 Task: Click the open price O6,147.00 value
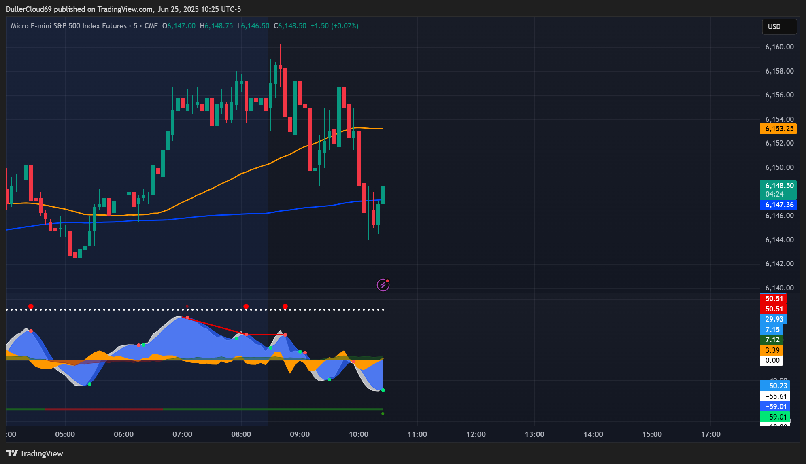(179, 26)
